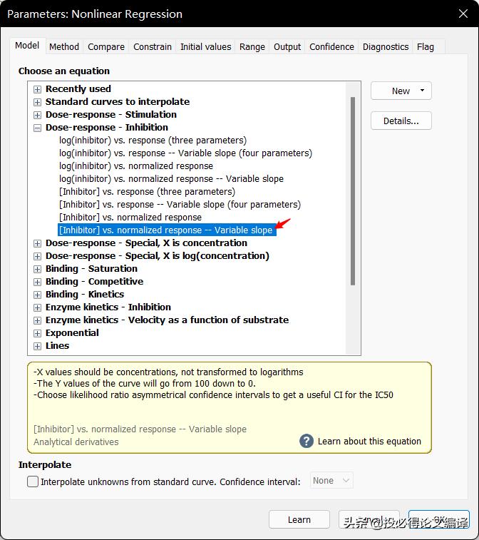Open the Diagnostics tab
479x540 pixels.
[386, 46]
